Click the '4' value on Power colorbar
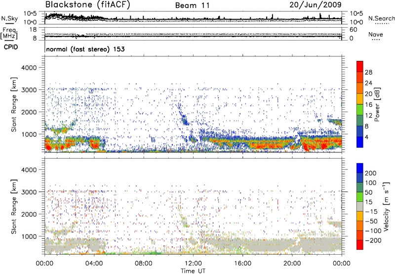The image size is (395, 274). 366,137
